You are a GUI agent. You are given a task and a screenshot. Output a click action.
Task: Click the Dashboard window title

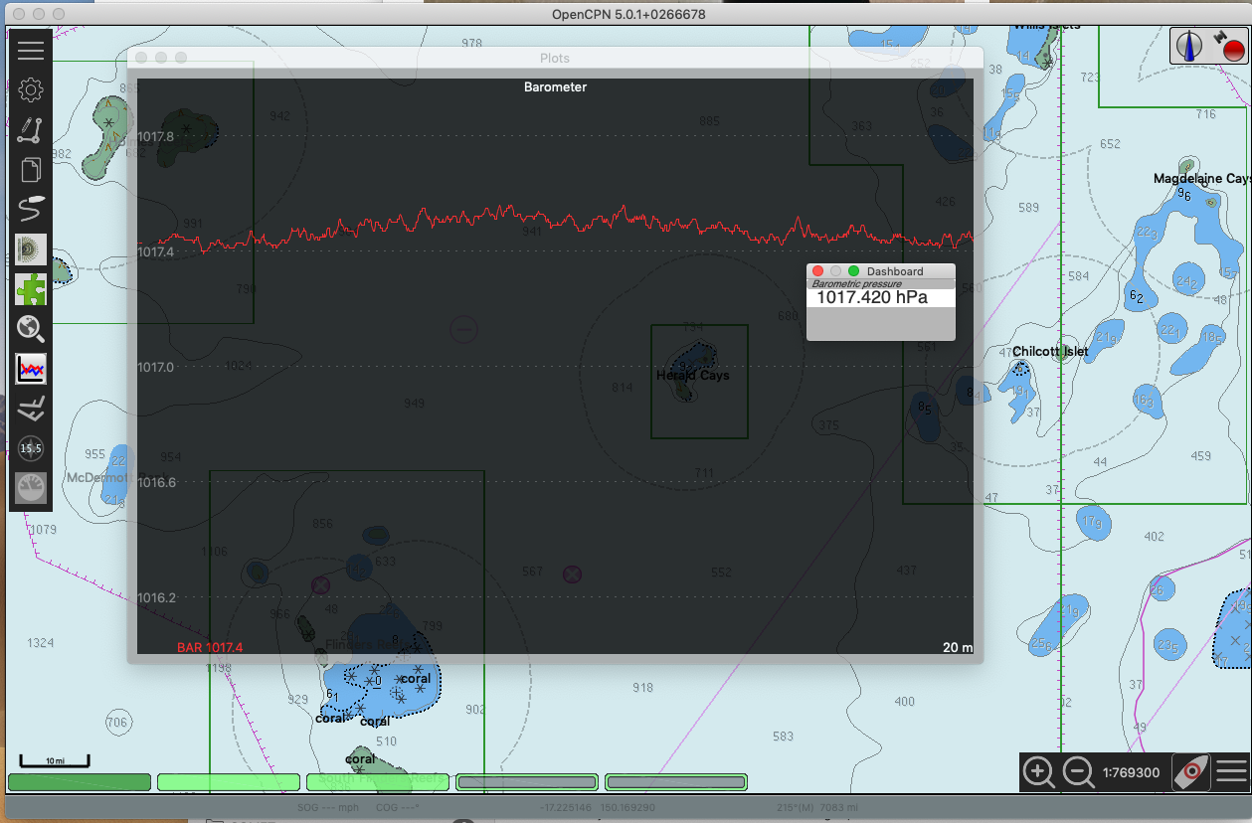[895, 271]
